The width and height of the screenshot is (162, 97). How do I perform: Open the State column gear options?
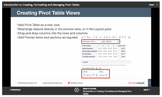pos(106,75)
